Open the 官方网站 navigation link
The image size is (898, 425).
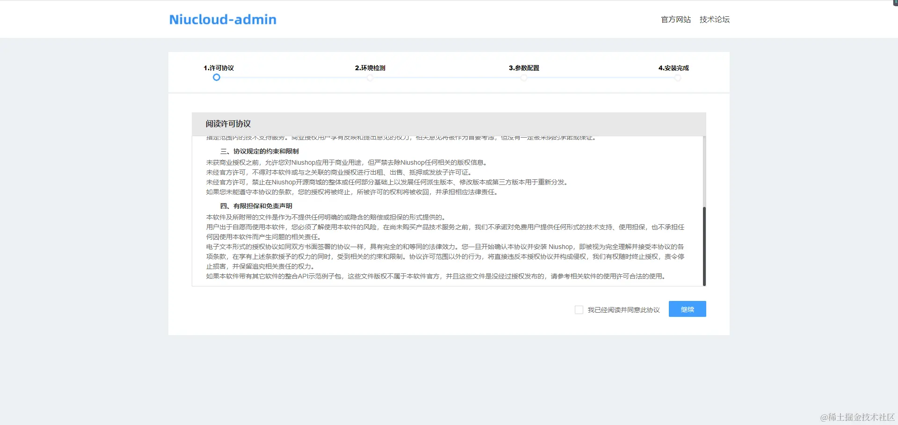675,20
